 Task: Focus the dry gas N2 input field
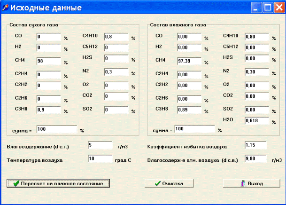coord(116,71)
